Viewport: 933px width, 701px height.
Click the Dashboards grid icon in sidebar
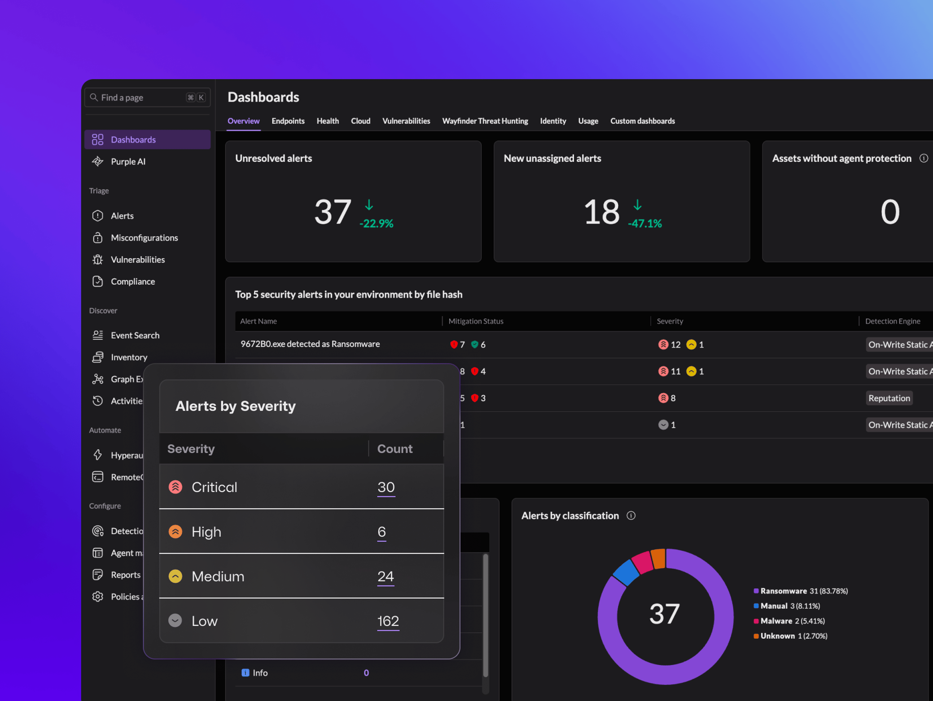tap(97, 140)
